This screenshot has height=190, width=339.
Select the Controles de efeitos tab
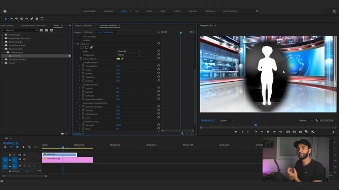108,25
